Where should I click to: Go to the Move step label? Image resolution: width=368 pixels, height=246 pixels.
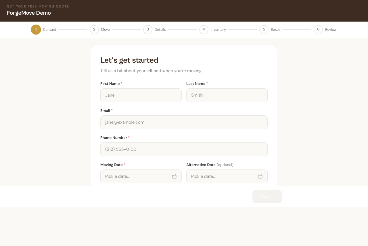point(106,30)
